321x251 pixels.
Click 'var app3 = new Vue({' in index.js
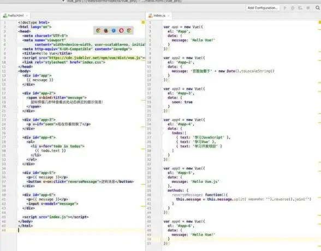[x=185, y=89]
